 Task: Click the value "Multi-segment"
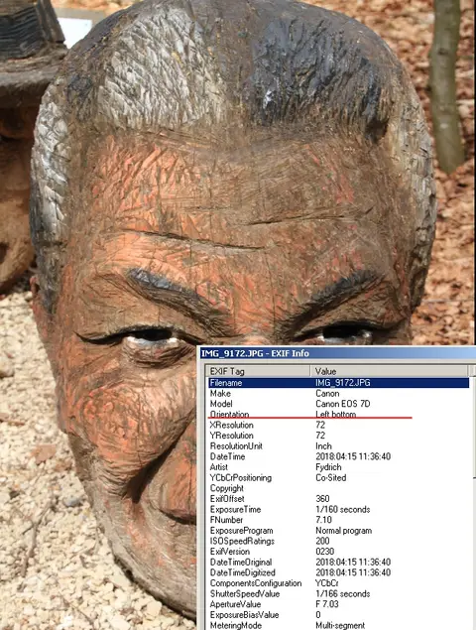340,625
